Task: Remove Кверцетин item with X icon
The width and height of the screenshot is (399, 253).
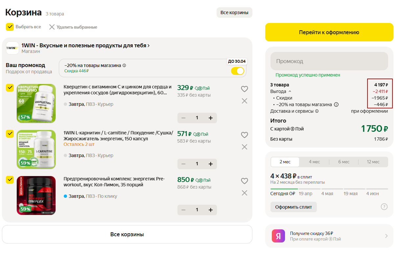Action: click(244, 101)
